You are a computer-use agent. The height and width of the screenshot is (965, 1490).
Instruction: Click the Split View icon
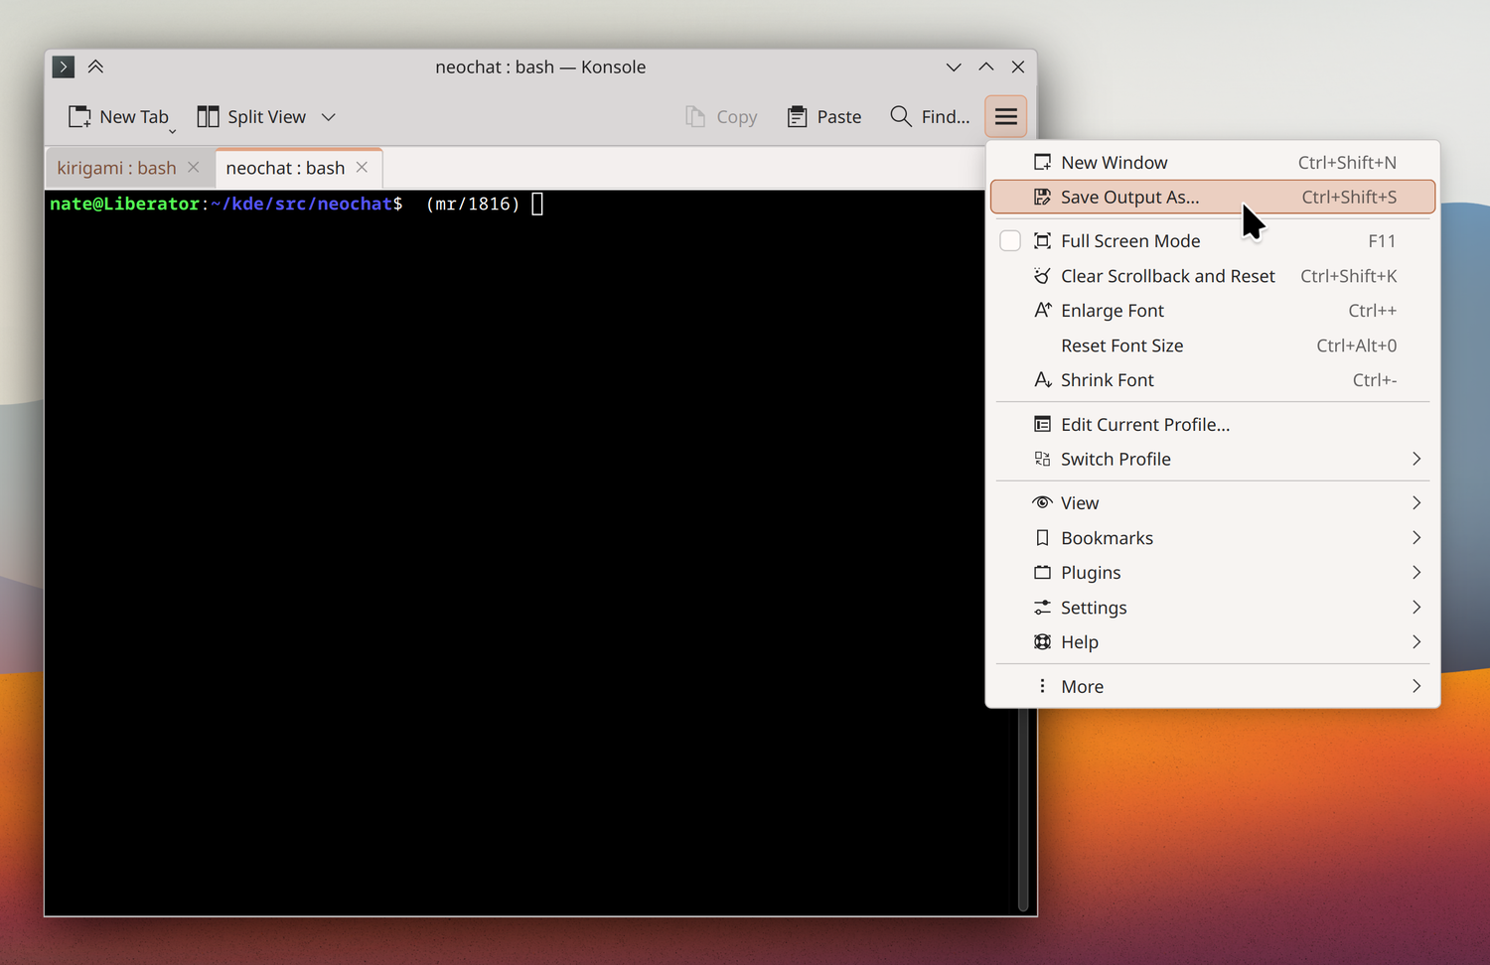point(208,117)
